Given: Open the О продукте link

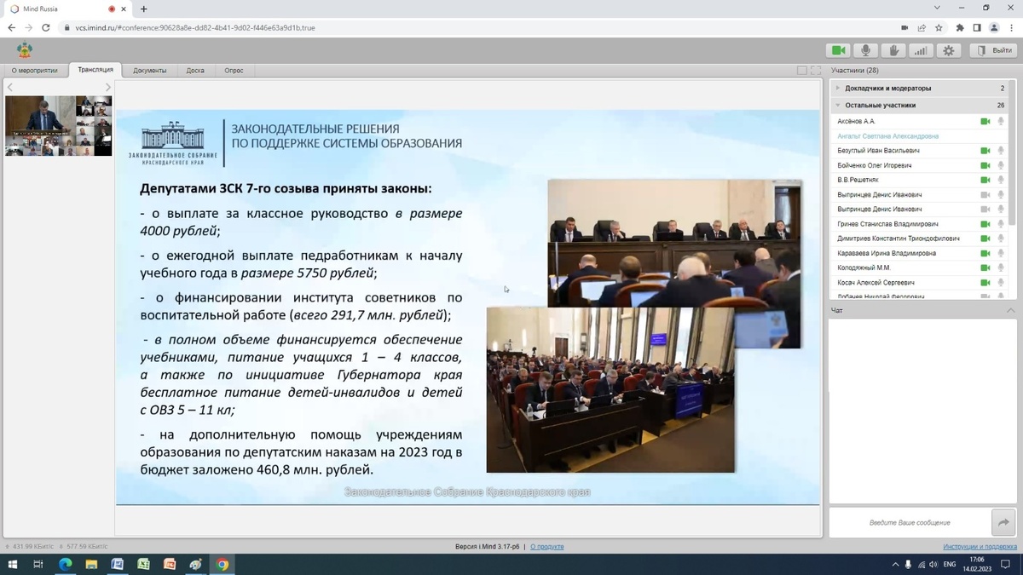Looking at the screenshot, I should (x=546, y=546).
